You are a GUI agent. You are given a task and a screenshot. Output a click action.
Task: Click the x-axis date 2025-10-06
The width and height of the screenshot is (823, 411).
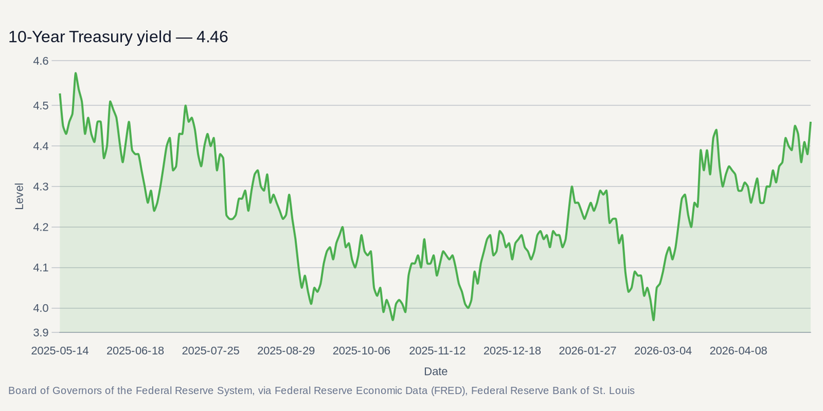click(x=361, y=351)
